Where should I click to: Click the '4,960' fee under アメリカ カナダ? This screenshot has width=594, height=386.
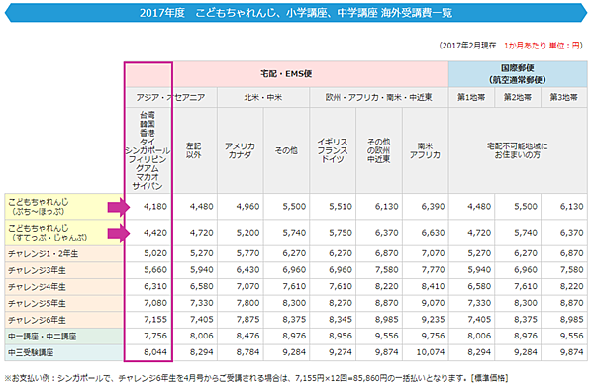tap(247, 207)
